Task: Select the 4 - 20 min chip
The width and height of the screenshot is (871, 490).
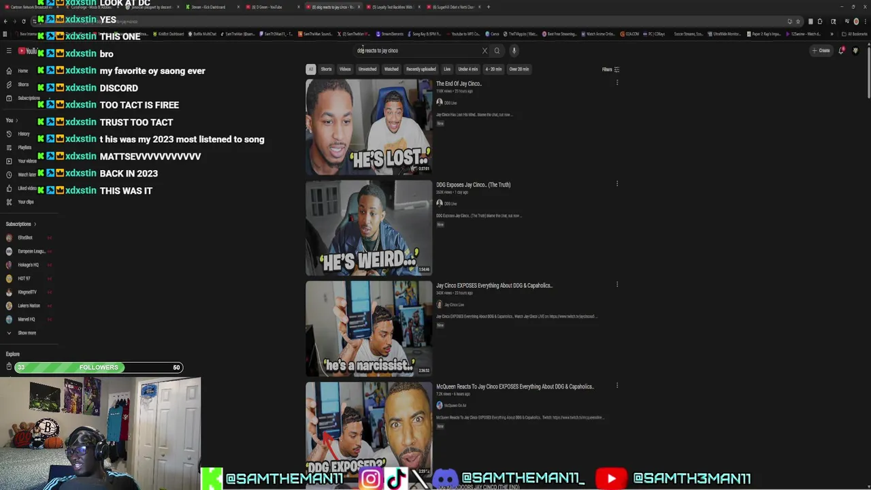Action: click(x=493, y=69)
